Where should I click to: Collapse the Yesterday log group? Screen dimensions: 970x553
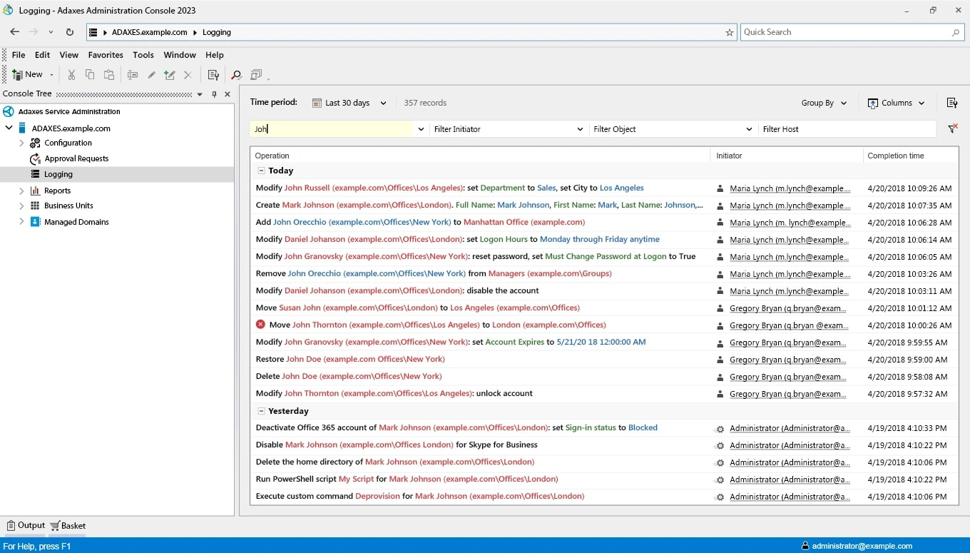point(261,412)
